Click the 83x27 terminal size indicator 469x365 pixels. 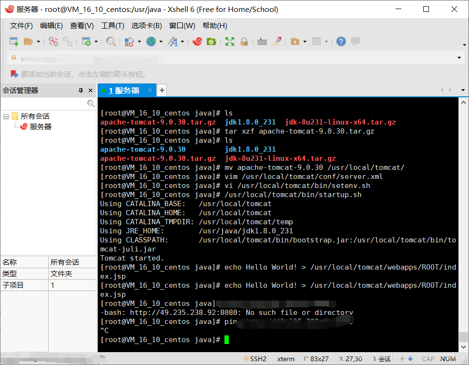point(316,359)
